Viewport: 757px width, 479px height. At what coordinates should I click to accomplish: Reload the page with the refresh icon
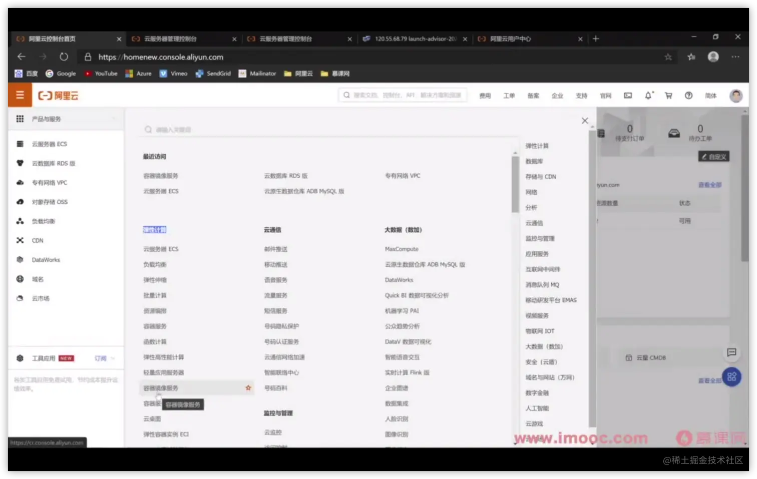[x=64, y=57]
